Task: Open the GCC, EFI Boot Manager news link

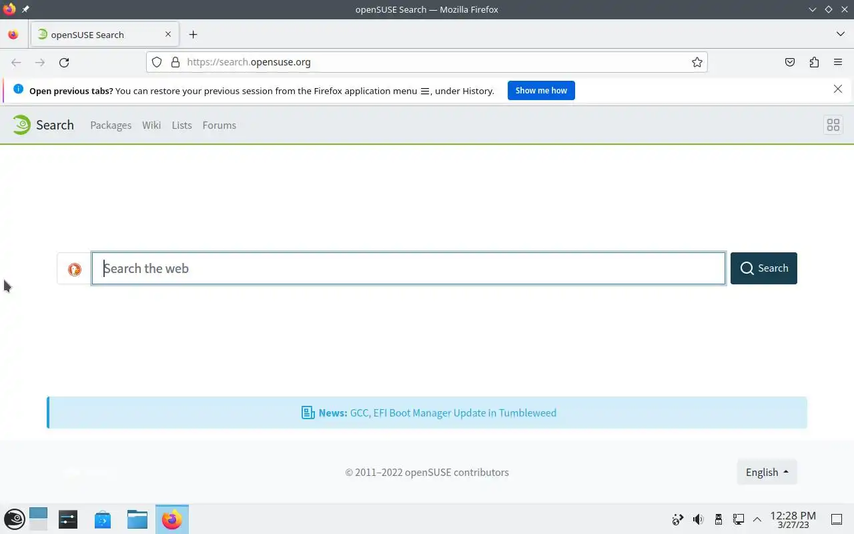Action: coord(453,413)
